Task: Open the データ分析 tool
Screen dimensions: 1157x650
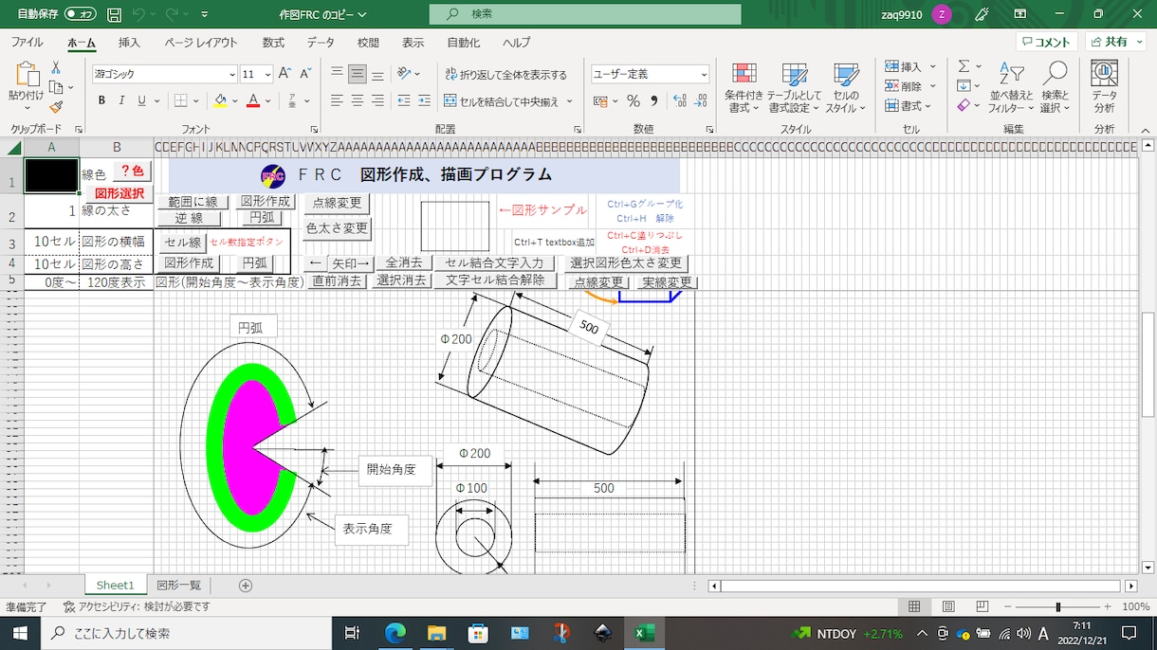Action: point(1104,86)
